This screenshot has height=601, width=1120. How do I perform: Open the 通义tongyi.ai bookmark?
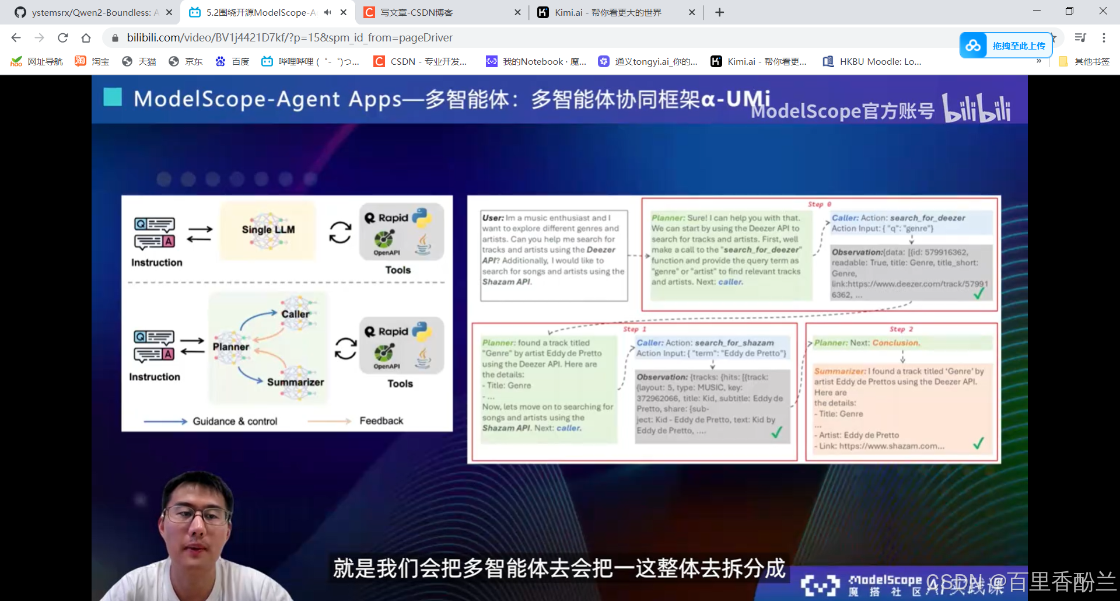648,61
